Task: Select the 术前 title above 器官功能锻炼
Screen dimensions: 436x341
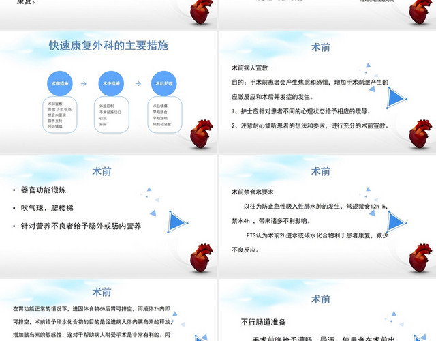Action: click(102, 171)
